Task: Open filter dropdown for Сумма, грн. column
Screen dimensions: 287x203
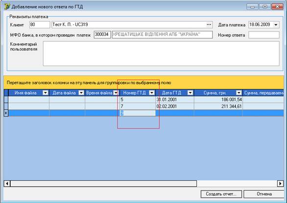Action: pos(239,93)
